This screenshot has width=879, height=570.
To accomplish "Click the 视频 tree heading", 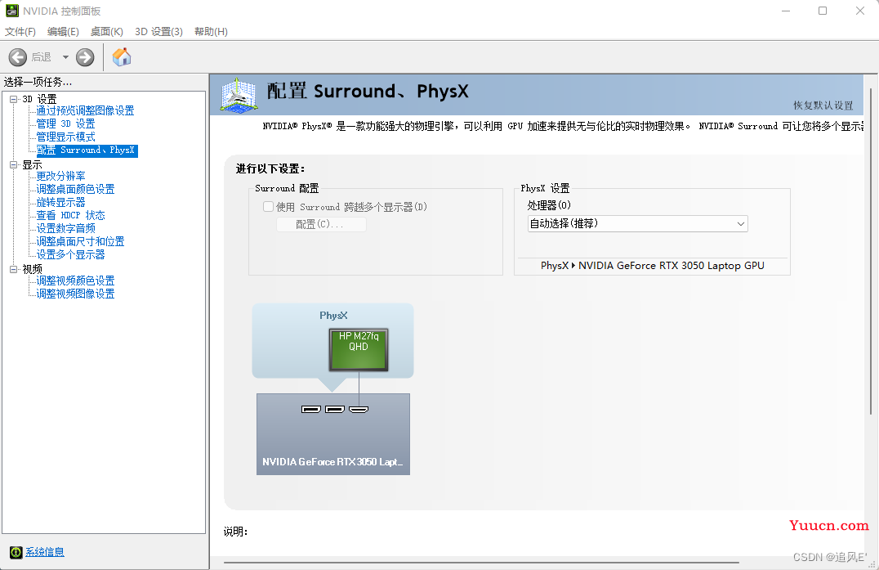I will pos(32,269).
